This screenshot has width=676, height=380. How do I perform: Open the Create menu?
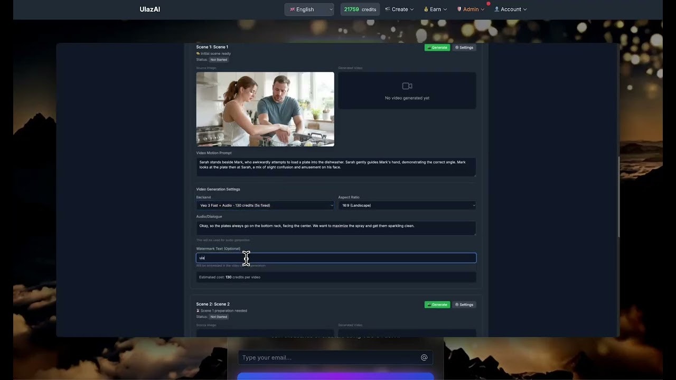pyautogui.click(x=399, y=9)
